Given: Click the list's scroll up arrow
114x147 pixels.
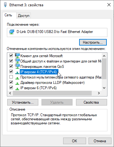Looking at the screenshot, I should [x=104, y=56].
